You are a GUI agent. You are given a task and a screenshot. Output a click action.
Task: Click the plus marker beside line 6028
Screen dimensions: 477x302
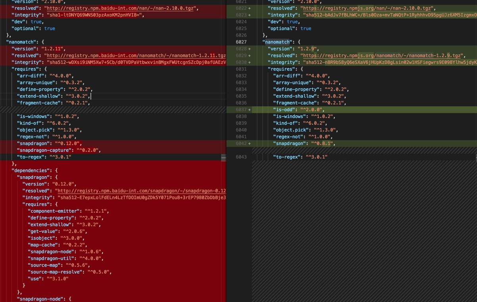[x=249, y=49]
